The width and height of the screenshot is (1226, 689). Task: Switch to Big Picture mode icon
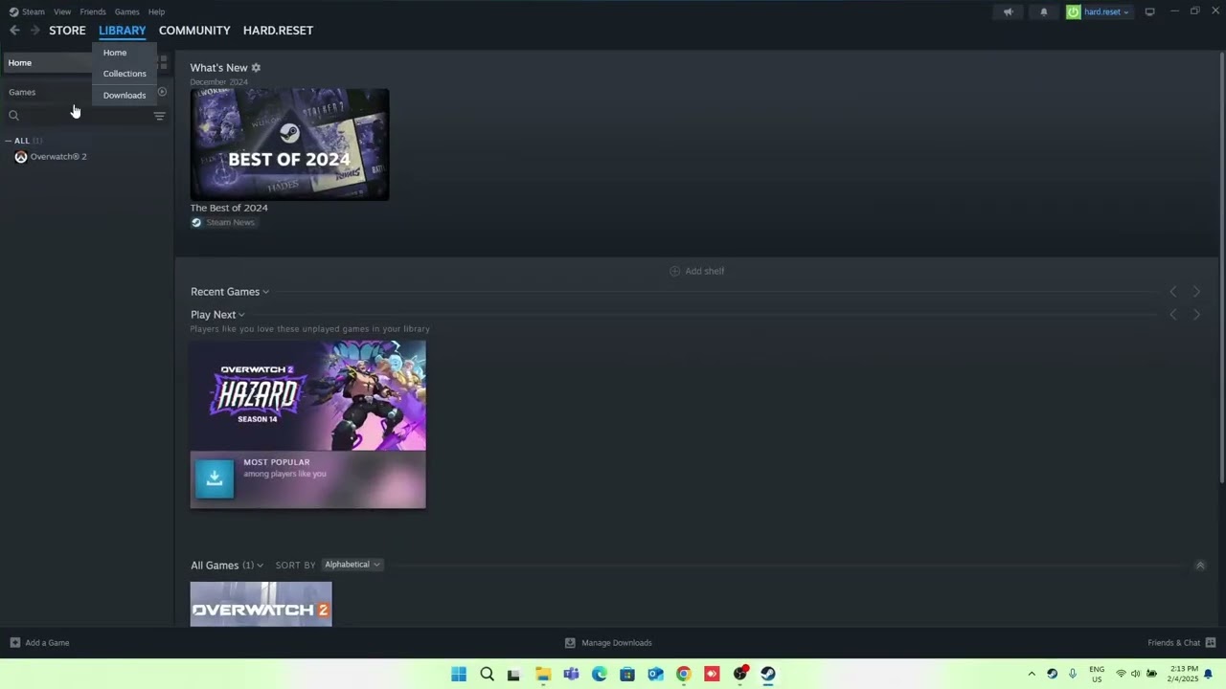[1149, 11]
